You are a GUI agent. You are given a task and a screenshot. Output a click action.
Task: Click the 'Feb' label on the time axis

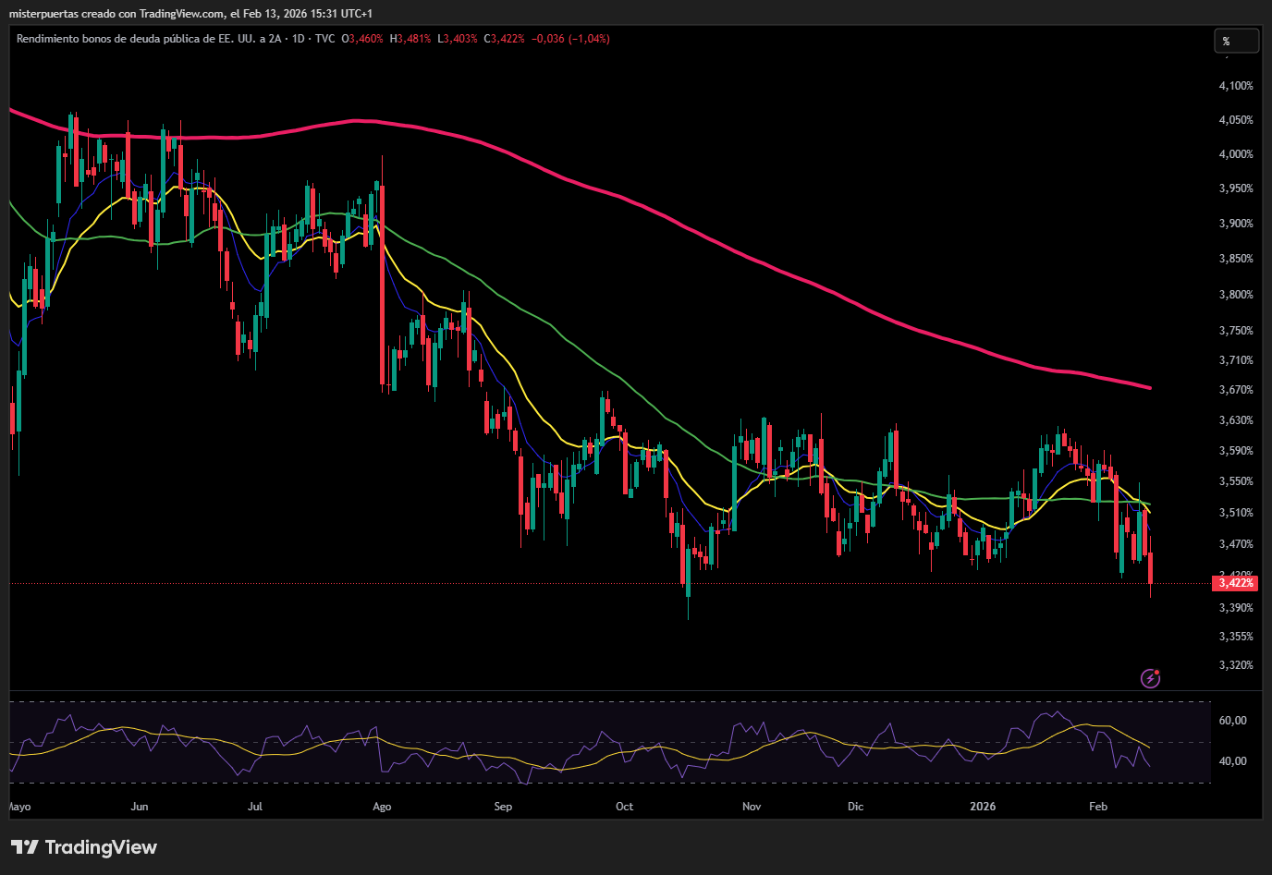click(1097, 807)
